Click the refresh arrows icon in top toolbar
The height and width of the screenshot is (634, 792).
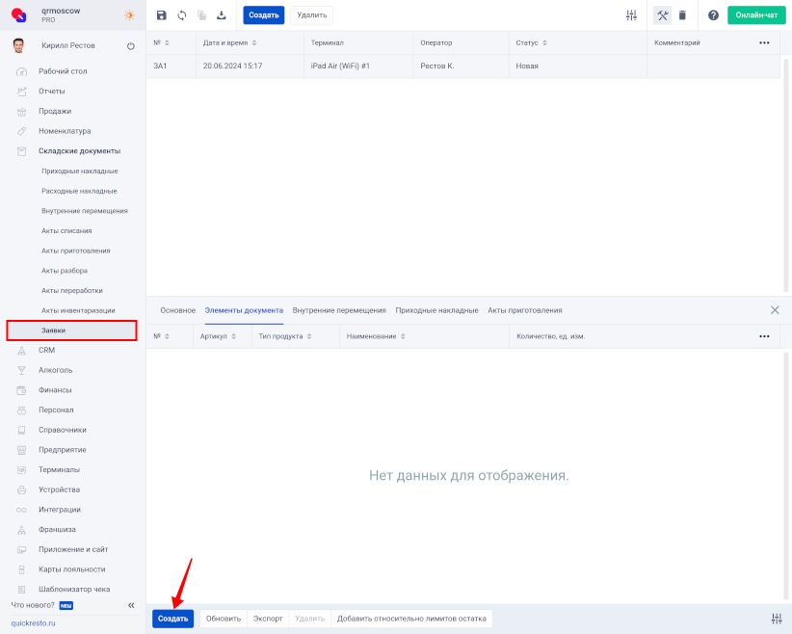(182, 15)
